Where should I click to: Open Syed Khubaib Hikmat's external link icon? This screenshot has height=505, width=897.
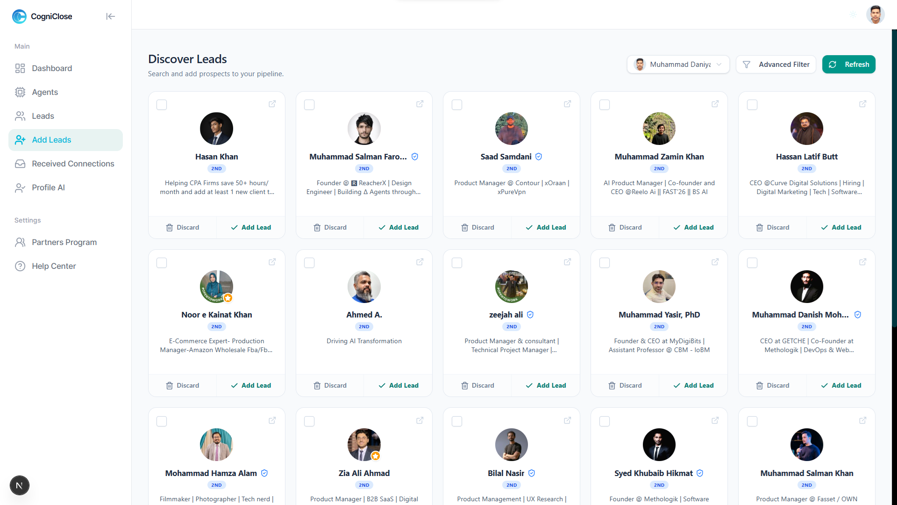pos(715,420)
